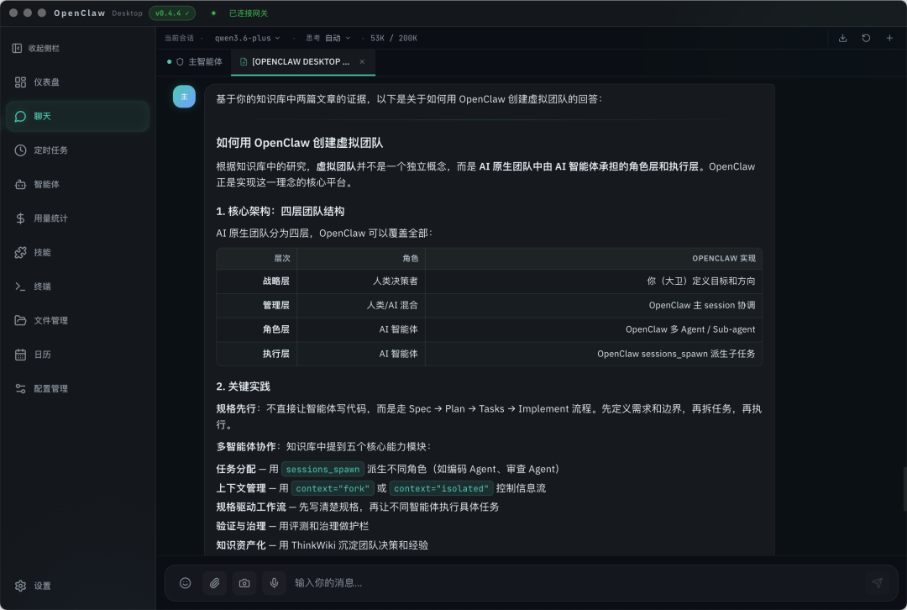Click the 2. 关键实践 heading
907x610 pixels.
pyautogui.click(x=243, y=387)
